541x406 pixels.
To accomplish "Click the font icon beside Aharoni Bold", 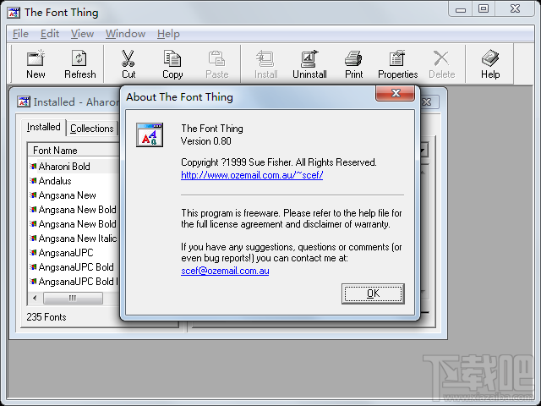I will point(33,167).
